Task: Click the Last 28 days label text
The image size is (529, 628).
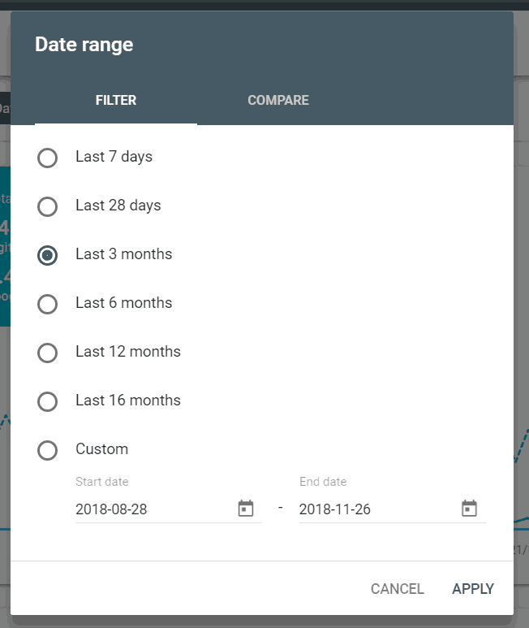Action: coord(118,206)
